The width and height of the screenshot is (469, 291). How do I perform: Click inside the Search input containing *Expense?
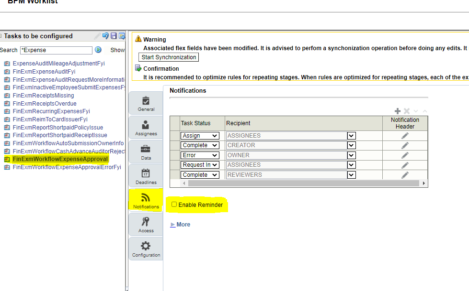tap(55, 50)
